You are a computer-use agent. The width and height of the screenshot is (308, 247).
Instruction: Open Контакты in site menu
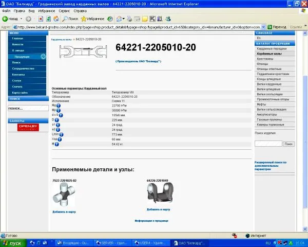point(27,75)
